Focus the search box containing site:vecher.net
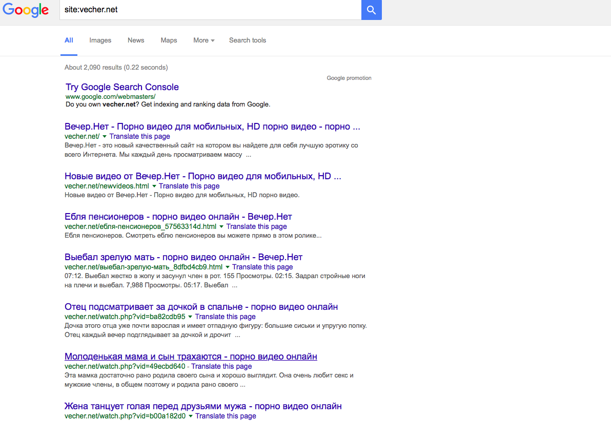The height and width of the screenshot is (421, 611). [211, 10]
